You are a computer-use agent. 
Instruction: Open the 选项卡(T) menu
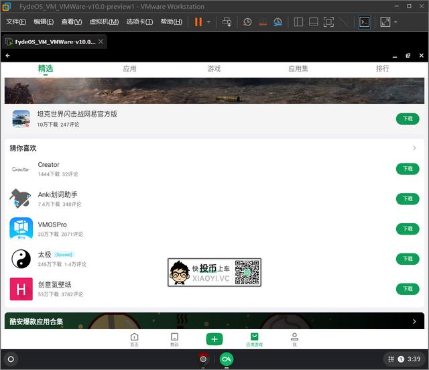[x=139, y=21]
